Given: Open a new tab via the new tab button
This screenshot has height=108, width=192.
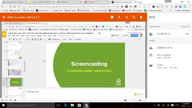Looking at the screenshot, I should pos(140,2).
